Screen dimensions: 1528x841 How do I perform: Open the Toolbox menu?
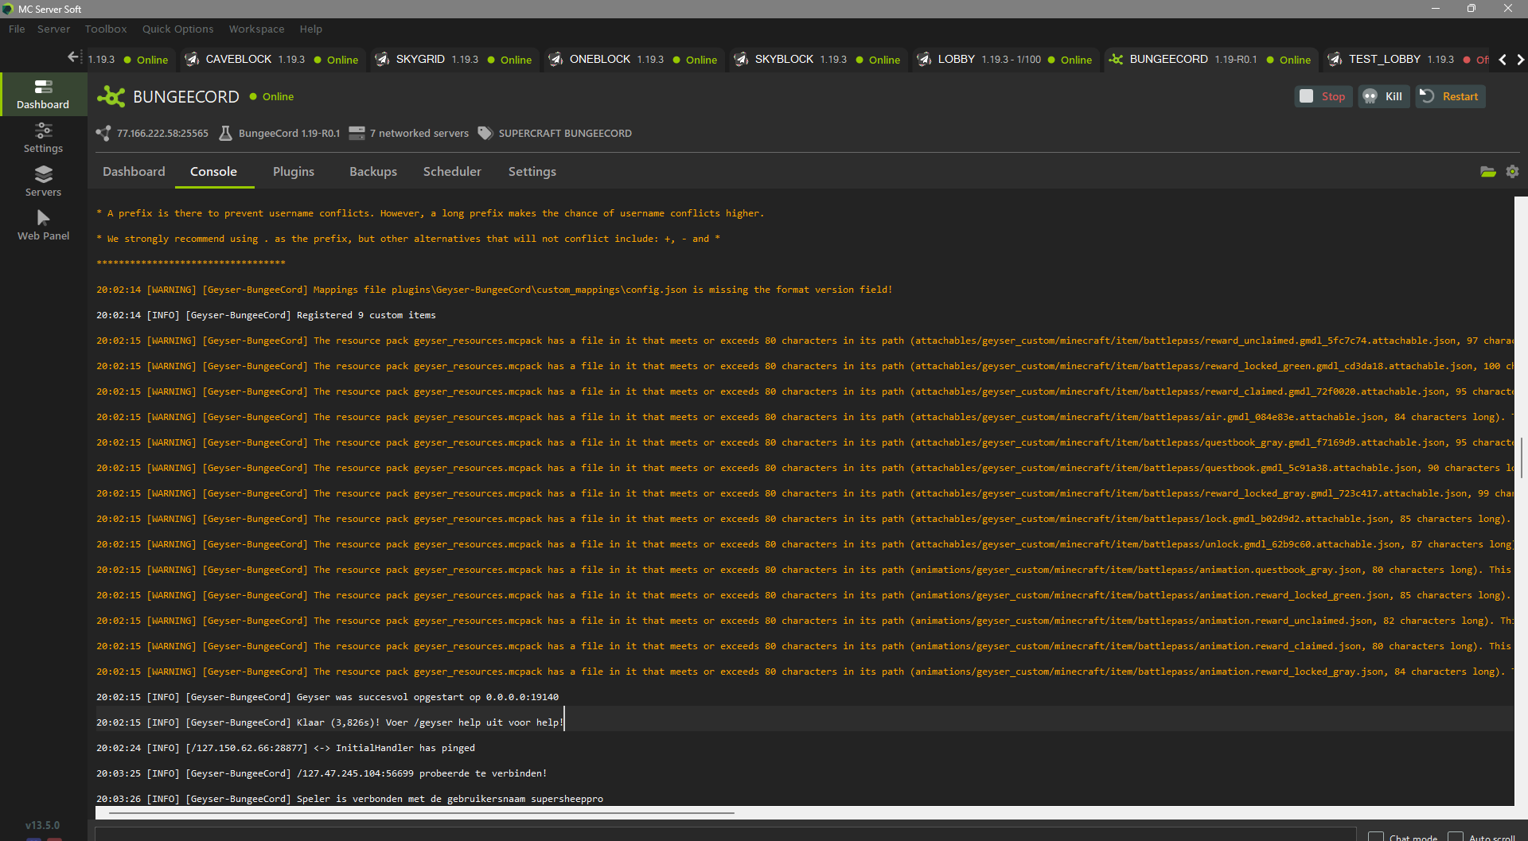point(105,29)
